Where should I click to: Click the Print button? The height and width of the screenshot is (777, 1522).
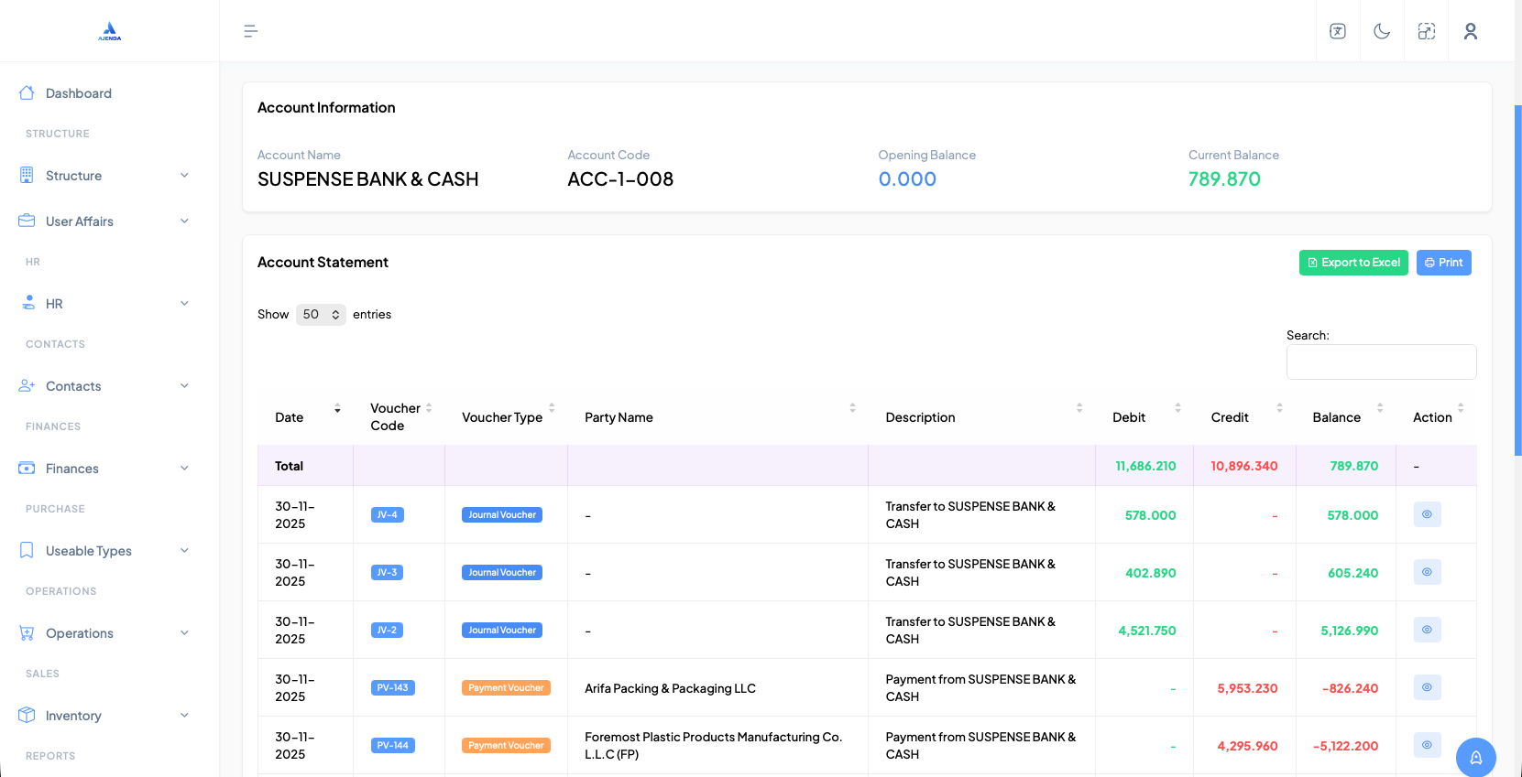[x=1443, y=263]
